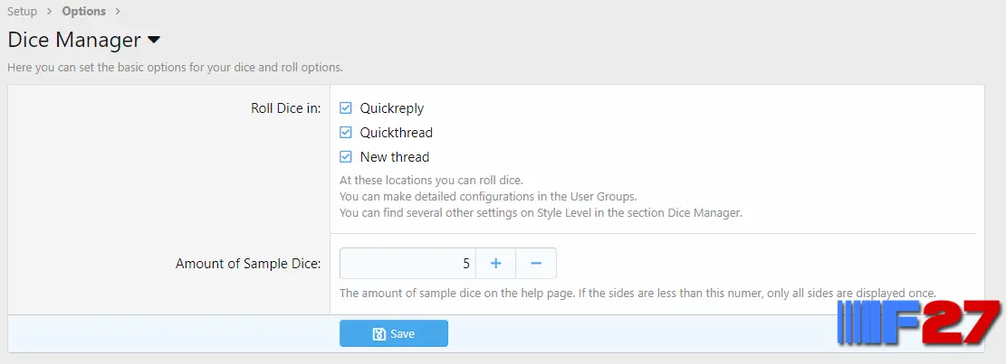Viewport: 1006px width, 364px height.
Task: Focus the sample dice number field
Action: click(407, 264)
